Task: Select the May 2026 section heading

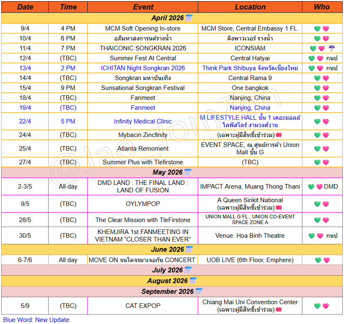Action: [x=172, y=172]
